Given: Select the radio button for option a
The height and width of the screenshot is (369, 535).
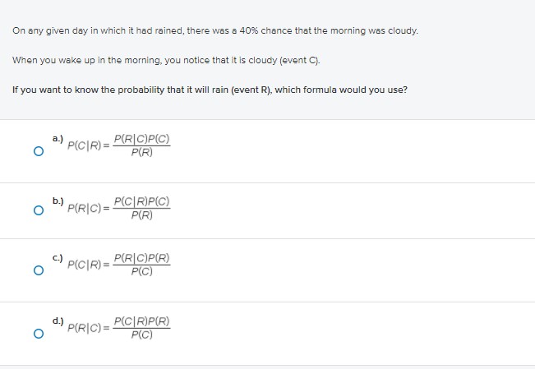Looking at the screenshot, I should pyautogui.click(x=39, y=151).
